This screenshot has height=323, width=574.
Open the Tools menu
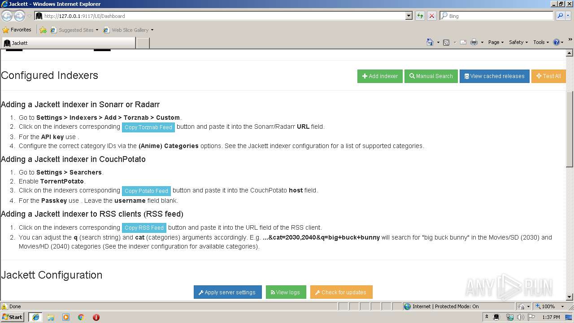coord(541,42)
